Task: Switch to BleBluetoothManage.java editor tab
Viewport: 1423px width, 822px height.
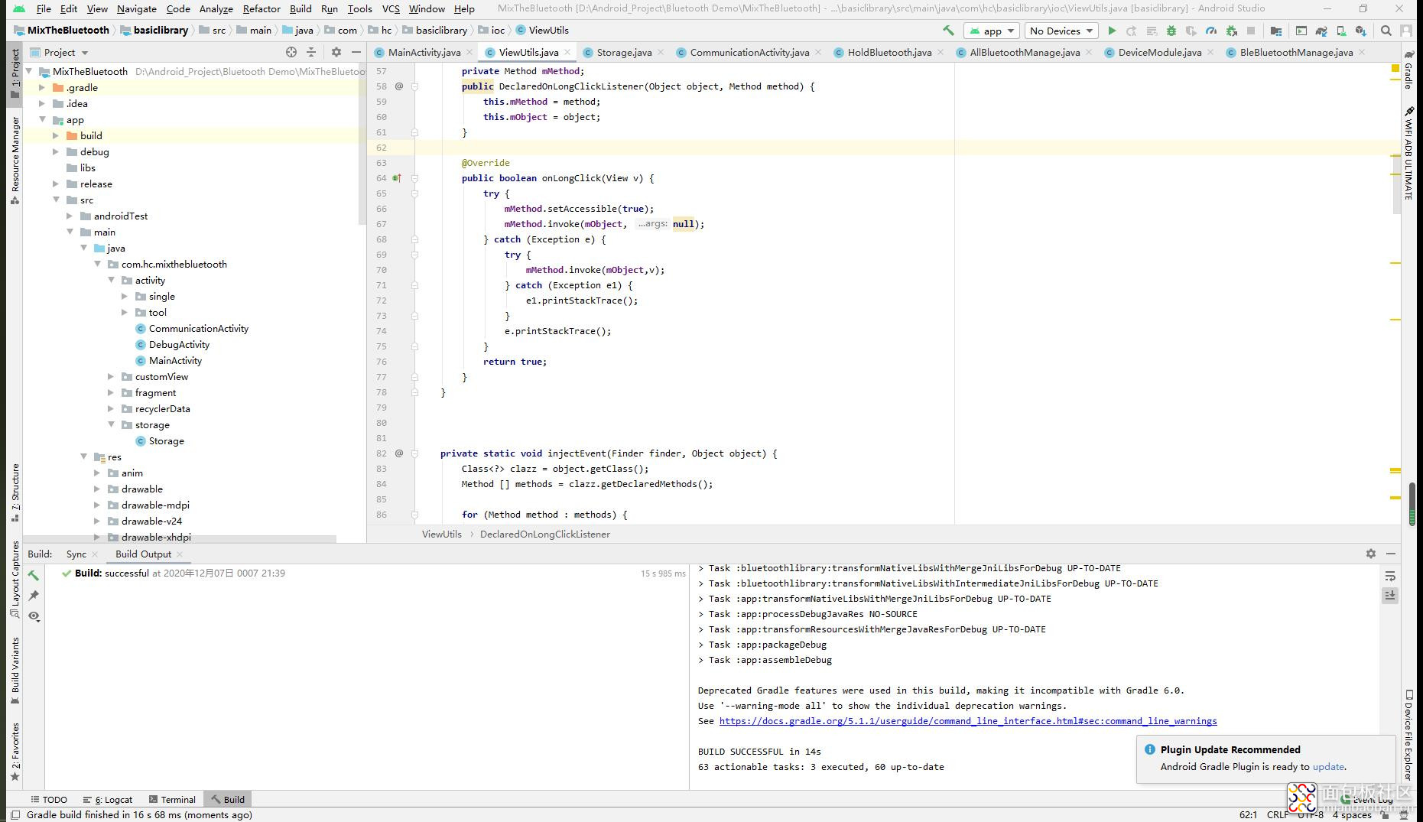Action: click(1296, 52)
